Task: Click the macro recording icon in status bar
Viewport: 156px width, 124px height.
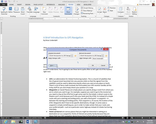Action: [x=45, y=118]
